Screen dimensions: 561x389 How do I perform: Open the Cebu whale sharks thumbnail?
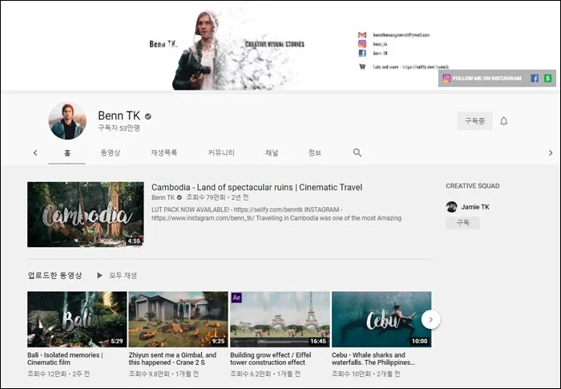click(381, 319)
